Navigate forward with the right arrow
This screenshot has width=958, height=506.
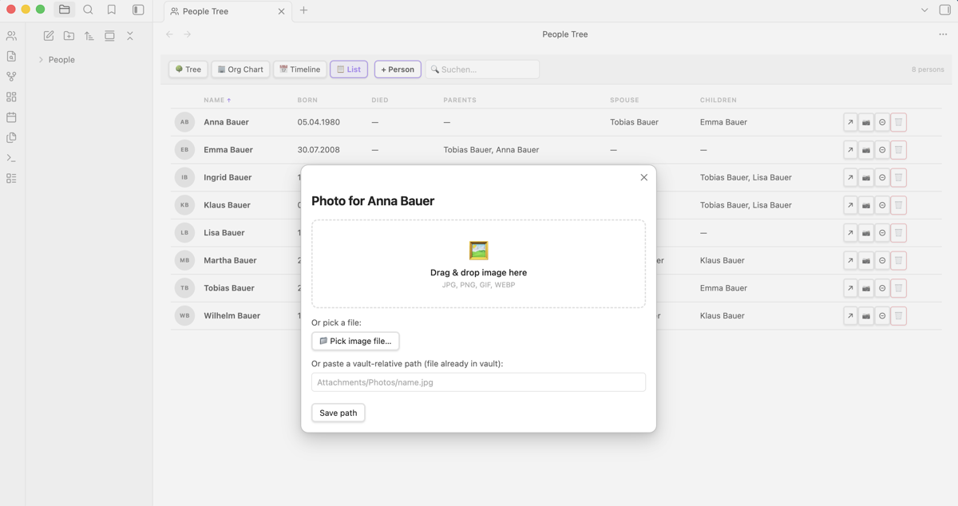point(188,34)
